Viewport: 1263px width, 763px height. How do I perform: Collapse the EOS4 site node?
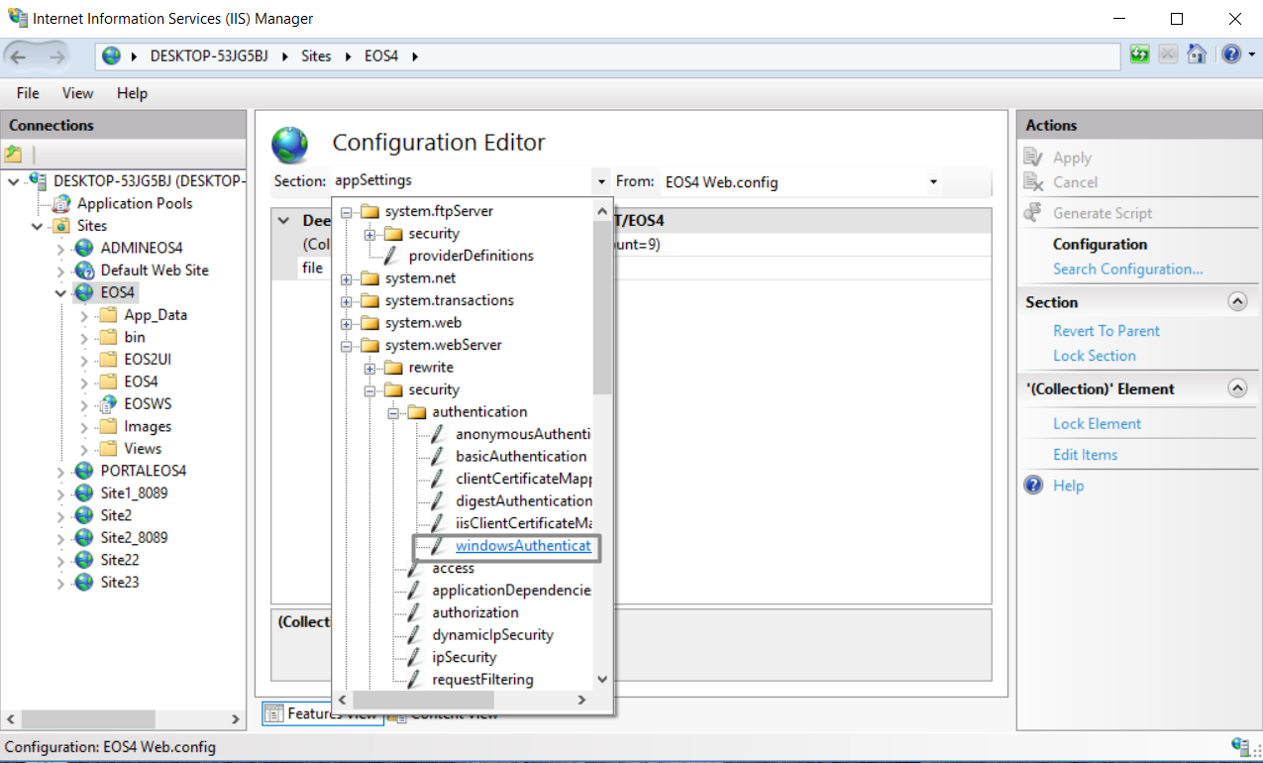pos(60,292)
